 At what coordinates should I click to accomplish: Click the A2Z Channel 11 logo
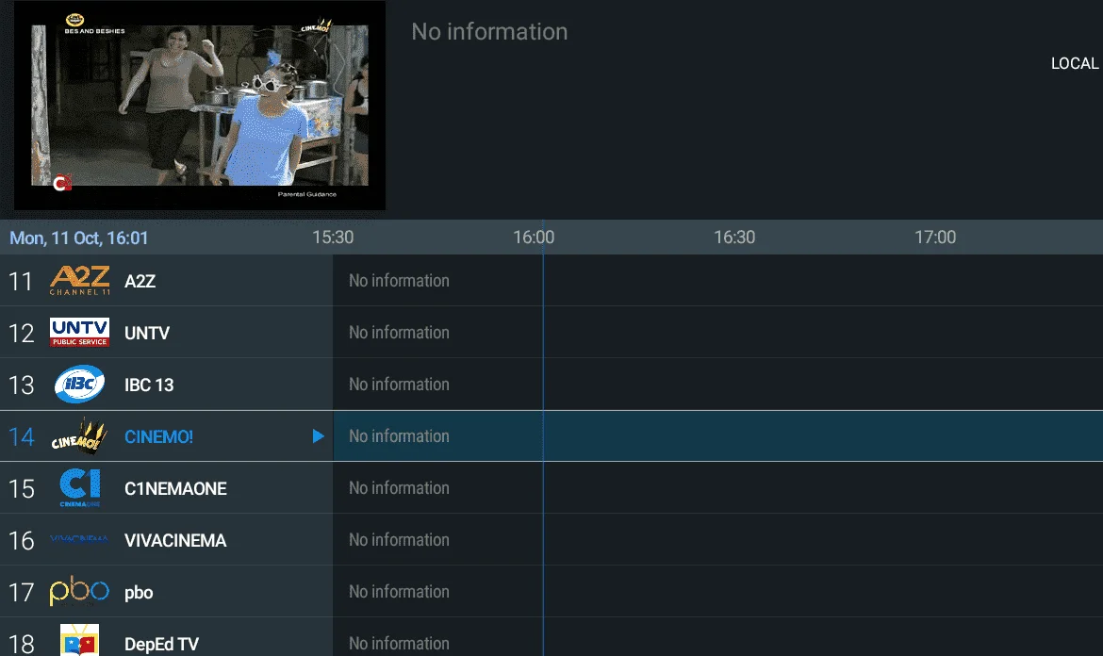pos(79,281)
